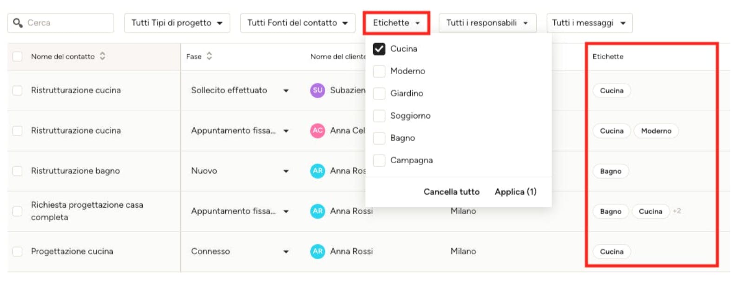
Task: Sort the Fase column arrows
Action: coord(209,56)
